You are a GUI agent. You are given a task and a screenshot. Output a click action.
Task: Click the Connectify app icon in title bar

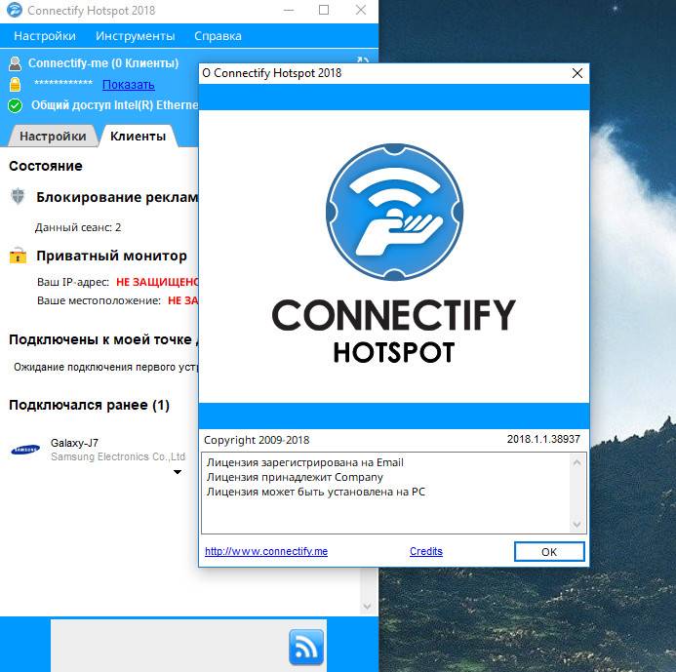(x=15, y=10)
